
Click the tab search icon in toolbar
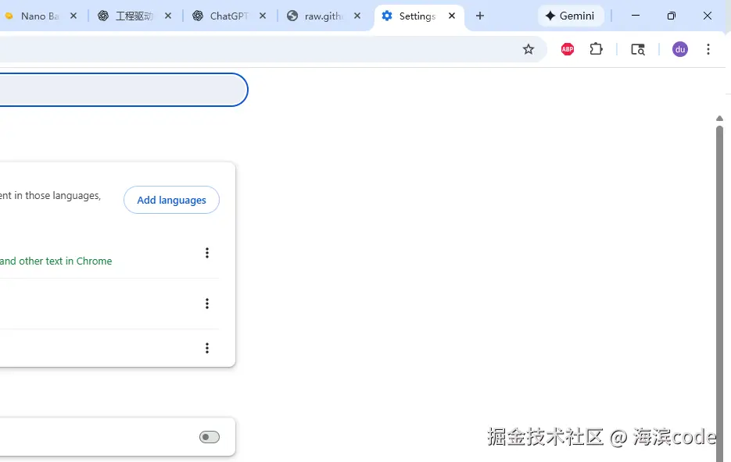point(637,48)
